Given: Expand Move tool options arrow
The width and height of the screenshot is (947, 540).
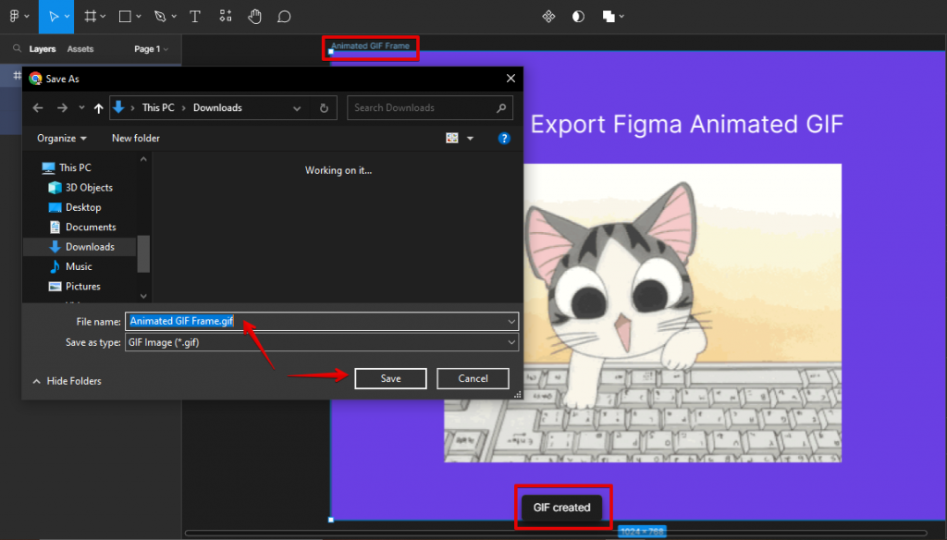Looking at the screenshot, I should tap(67, 17).
